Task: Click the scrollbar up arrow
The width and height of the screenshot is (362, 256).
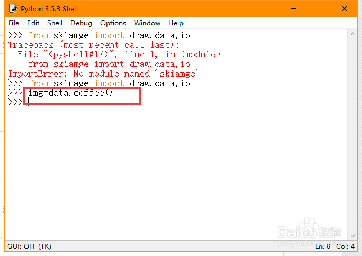Action: (352, 34)
